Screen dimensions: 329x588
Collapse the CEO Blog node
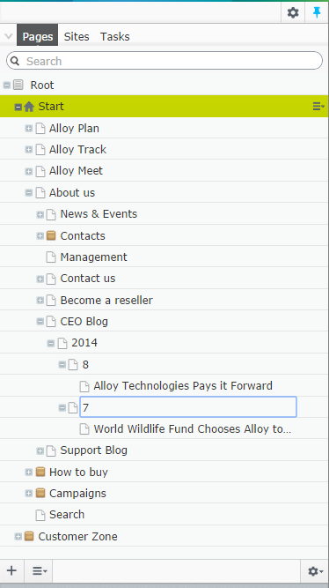40,322
